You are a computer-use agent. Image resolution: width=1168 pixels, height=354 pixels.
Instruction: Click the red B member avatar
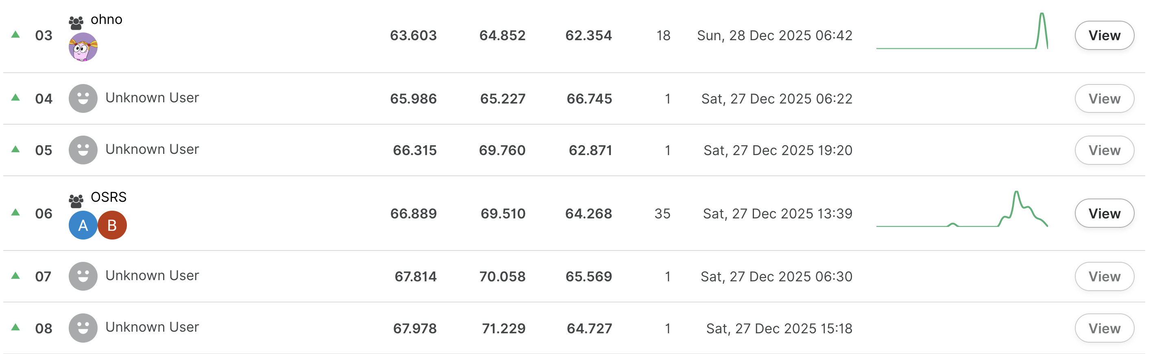tap(112, 225)
